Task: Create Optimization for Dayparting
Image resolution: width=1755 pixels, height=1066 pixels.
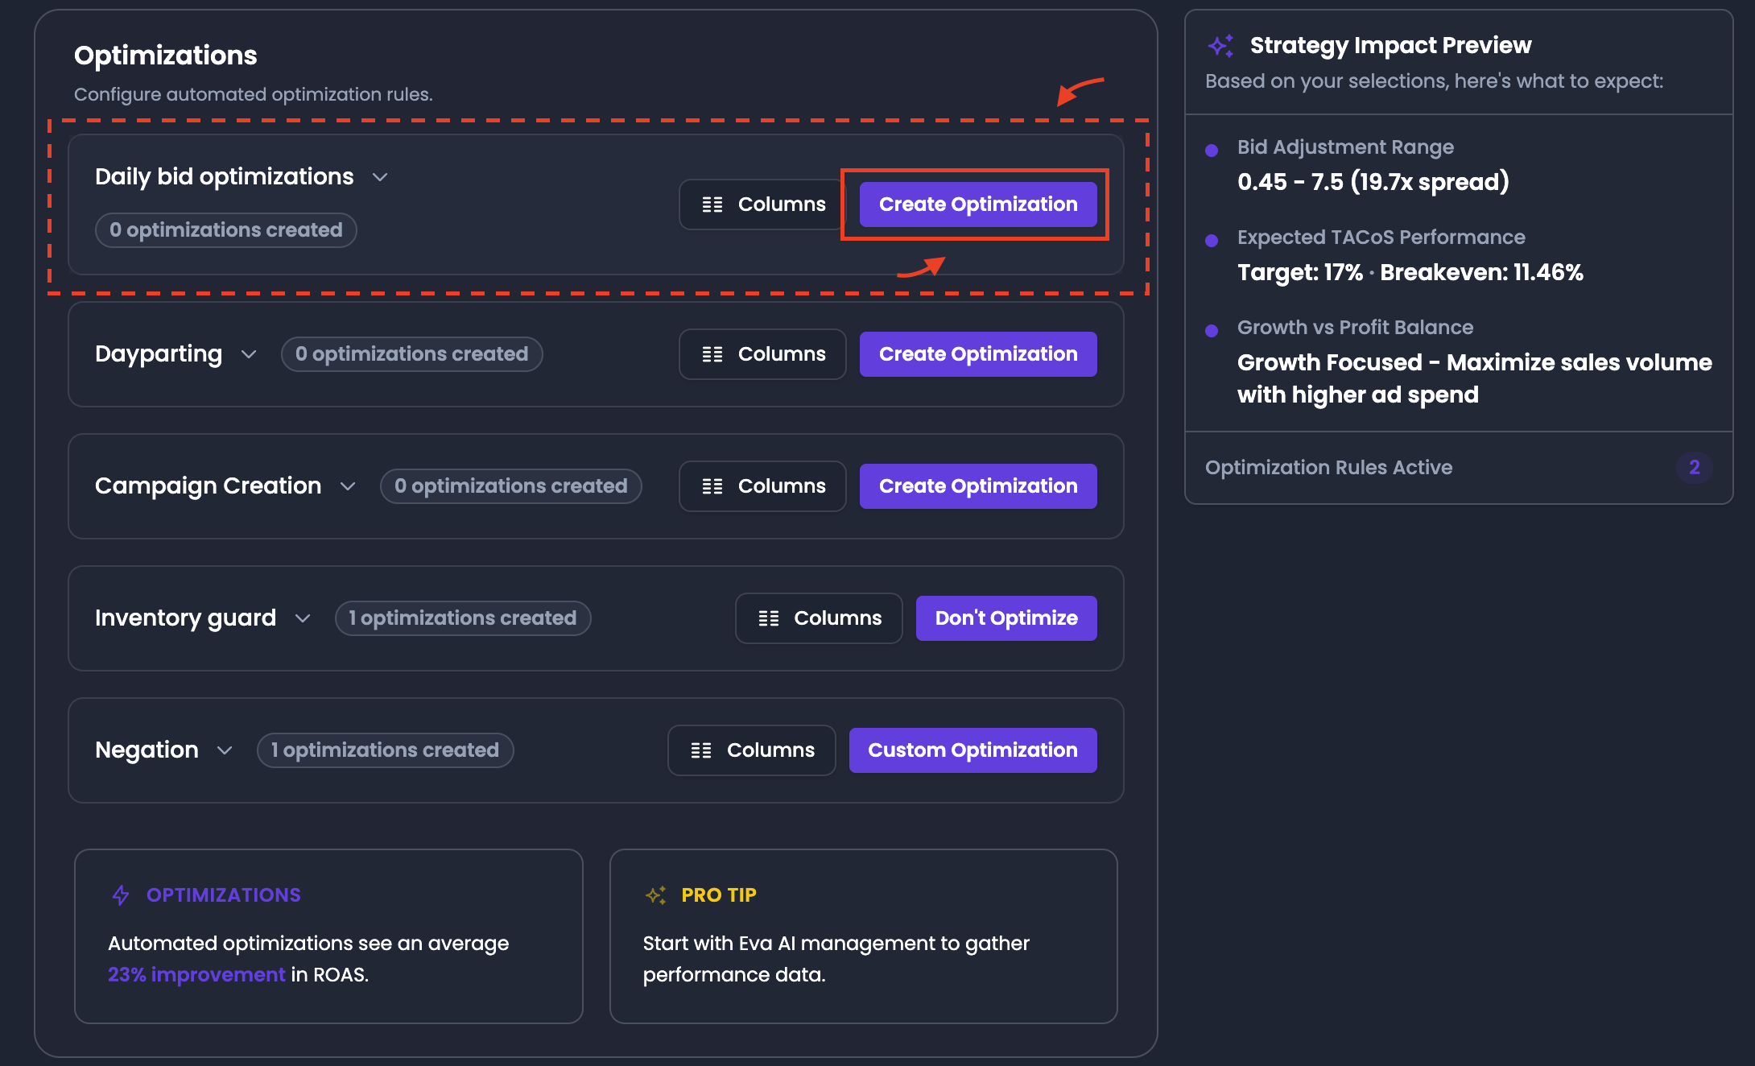Action: (978, 354)
